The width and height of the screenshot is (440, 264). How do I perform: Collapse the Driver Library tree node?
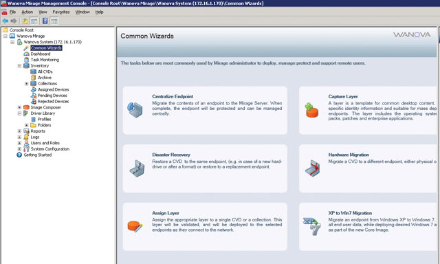pyautogui.click(x=19, y=113)
